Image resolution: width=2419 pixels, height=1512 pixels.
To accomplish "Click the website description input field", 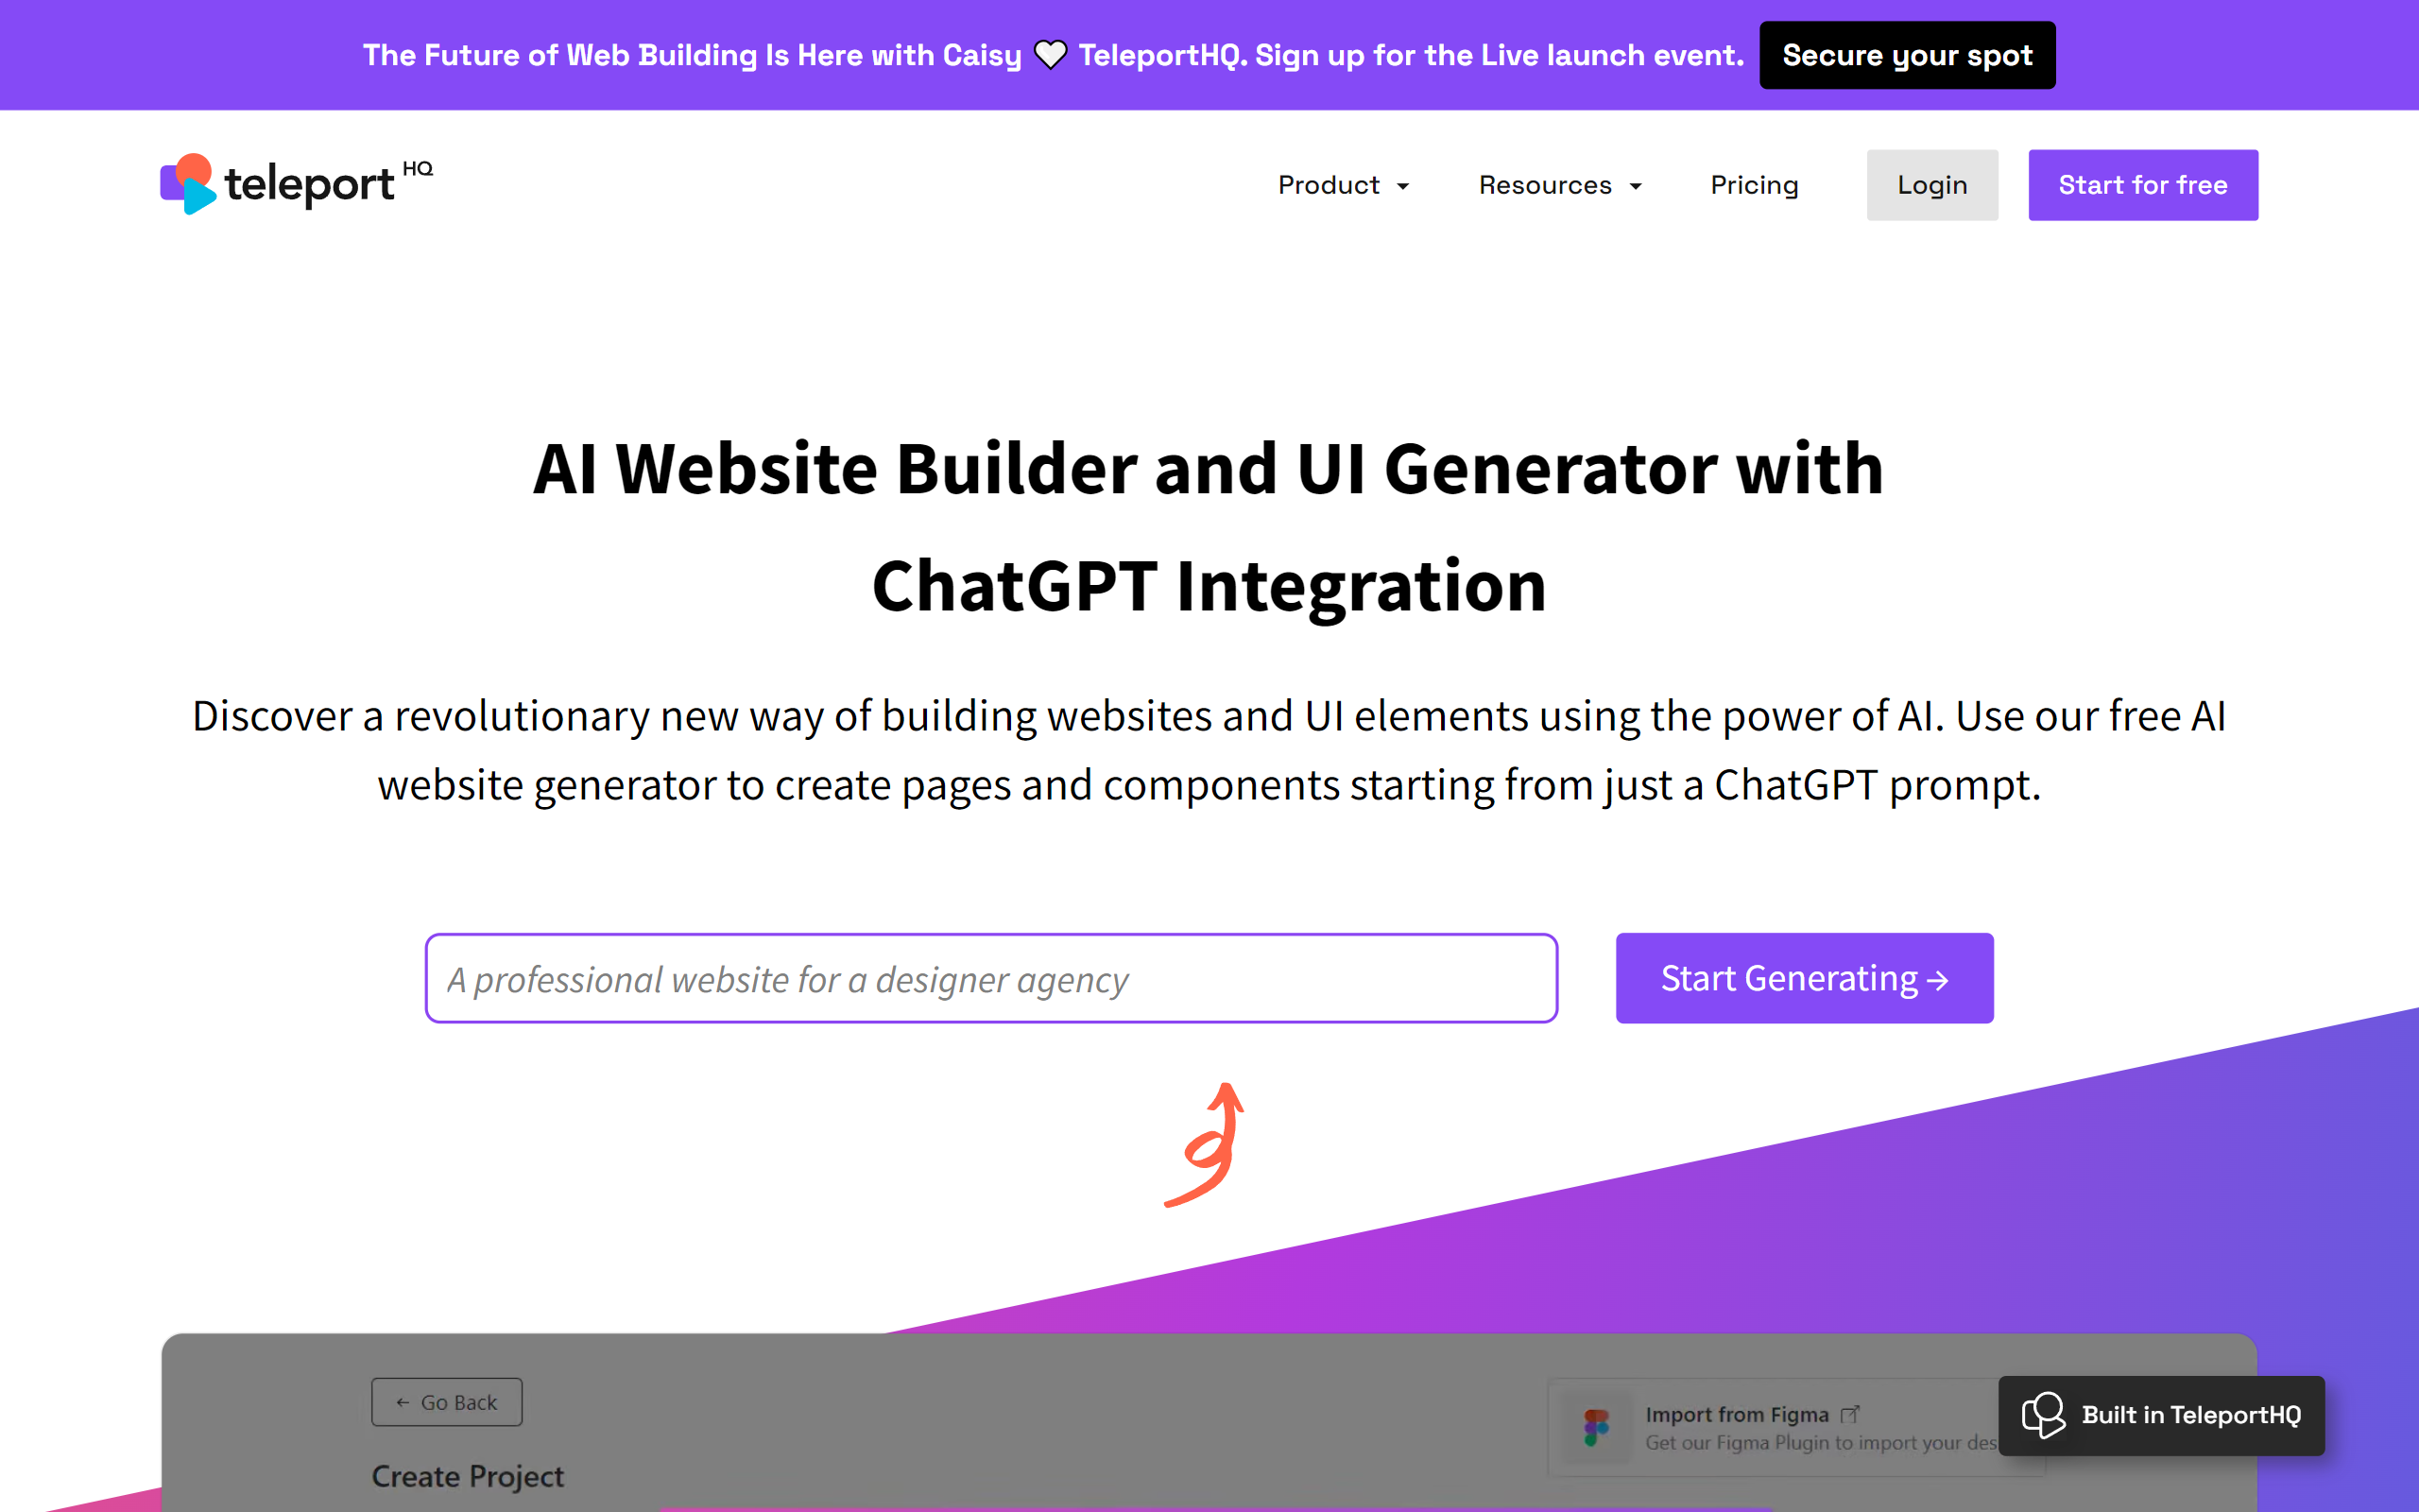I will pos(991,977).
